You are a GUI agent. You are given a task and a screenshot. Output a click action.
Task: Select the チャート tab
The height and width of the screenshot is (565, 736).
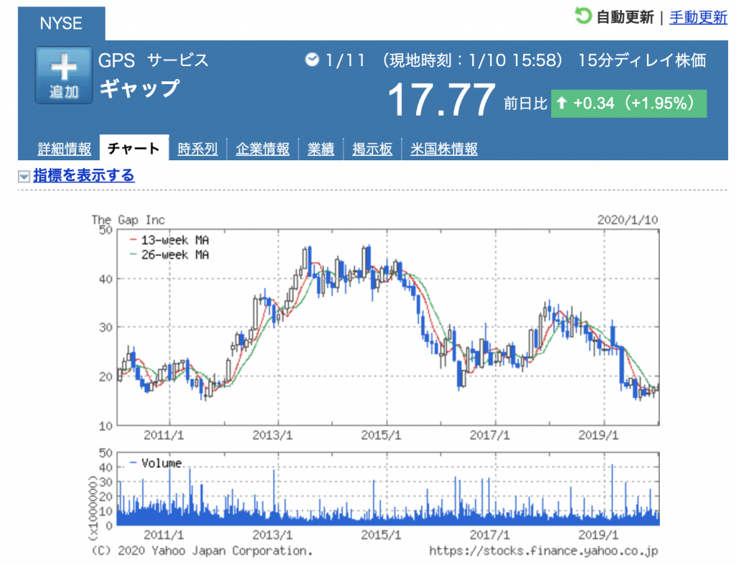[x=134, y=148]
